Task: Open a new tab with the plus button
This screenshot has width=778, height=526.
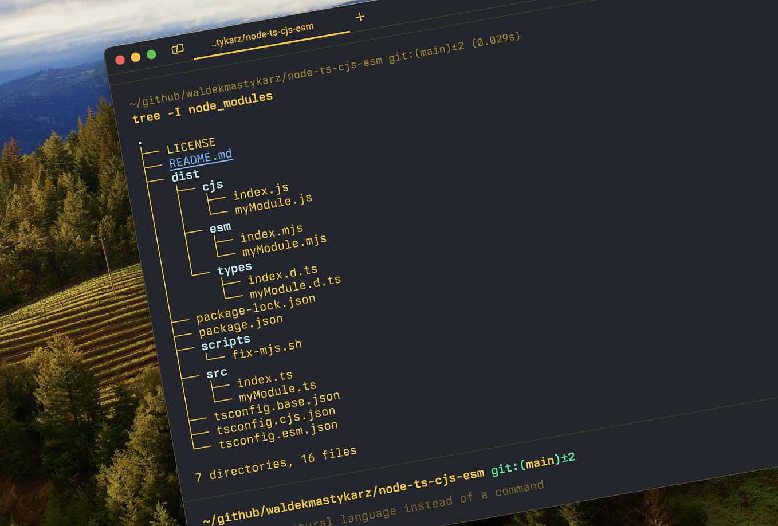Action: pos(361,18)
